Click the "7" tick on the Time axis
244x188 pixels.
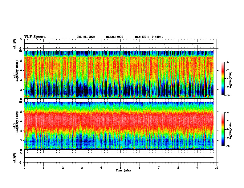tap(159, 168)
